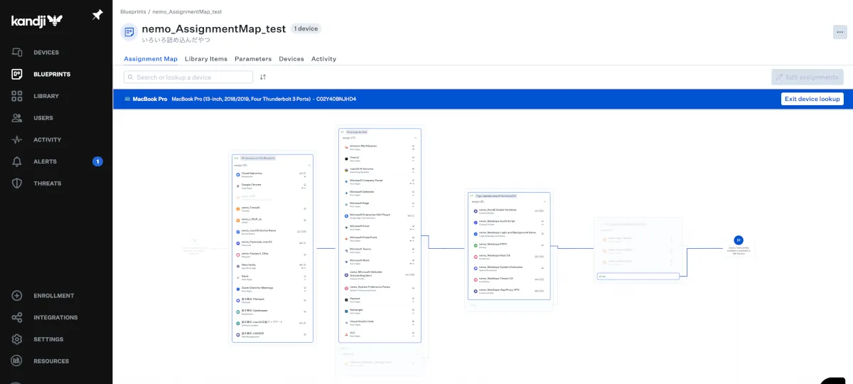This screenshot has width=853, height=384.
Task: Click the Exit device lookup button
Action: [812, 99]
